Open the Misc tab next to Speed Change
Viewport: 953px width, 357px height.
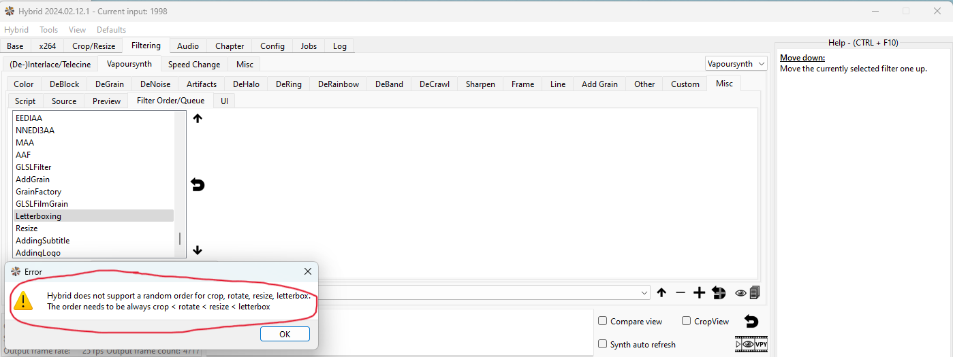pyautogui.click(x=245, y=65)
